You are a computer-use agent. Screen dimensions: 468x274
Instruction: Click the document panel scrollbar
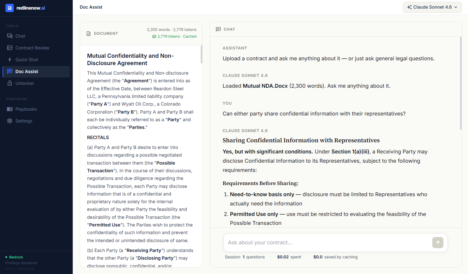[201, 54]
